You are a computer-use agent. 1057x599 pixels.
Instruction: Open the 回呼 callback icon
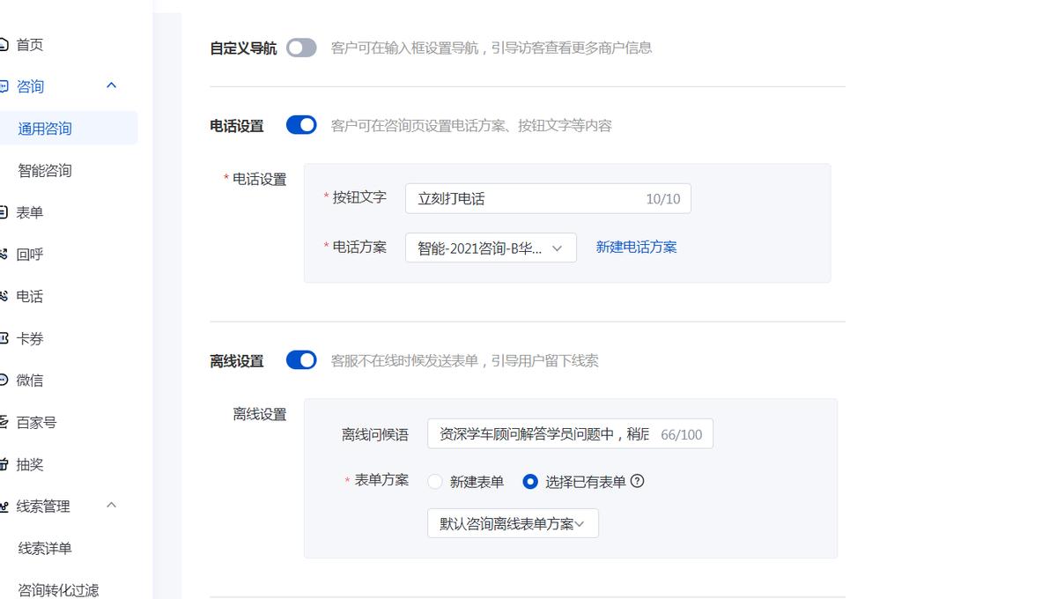tap(4, 254)
